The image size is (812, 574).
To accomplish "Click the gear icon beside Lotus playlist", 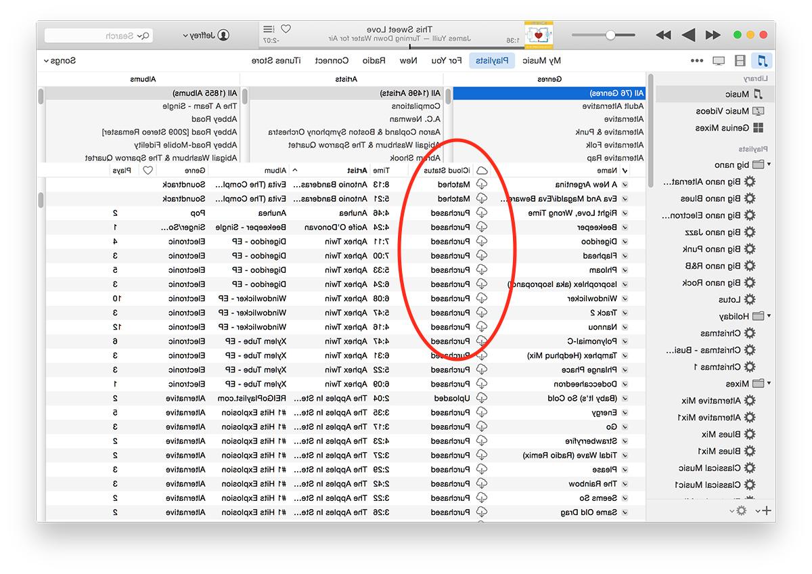I will click(x=749, y=299).
